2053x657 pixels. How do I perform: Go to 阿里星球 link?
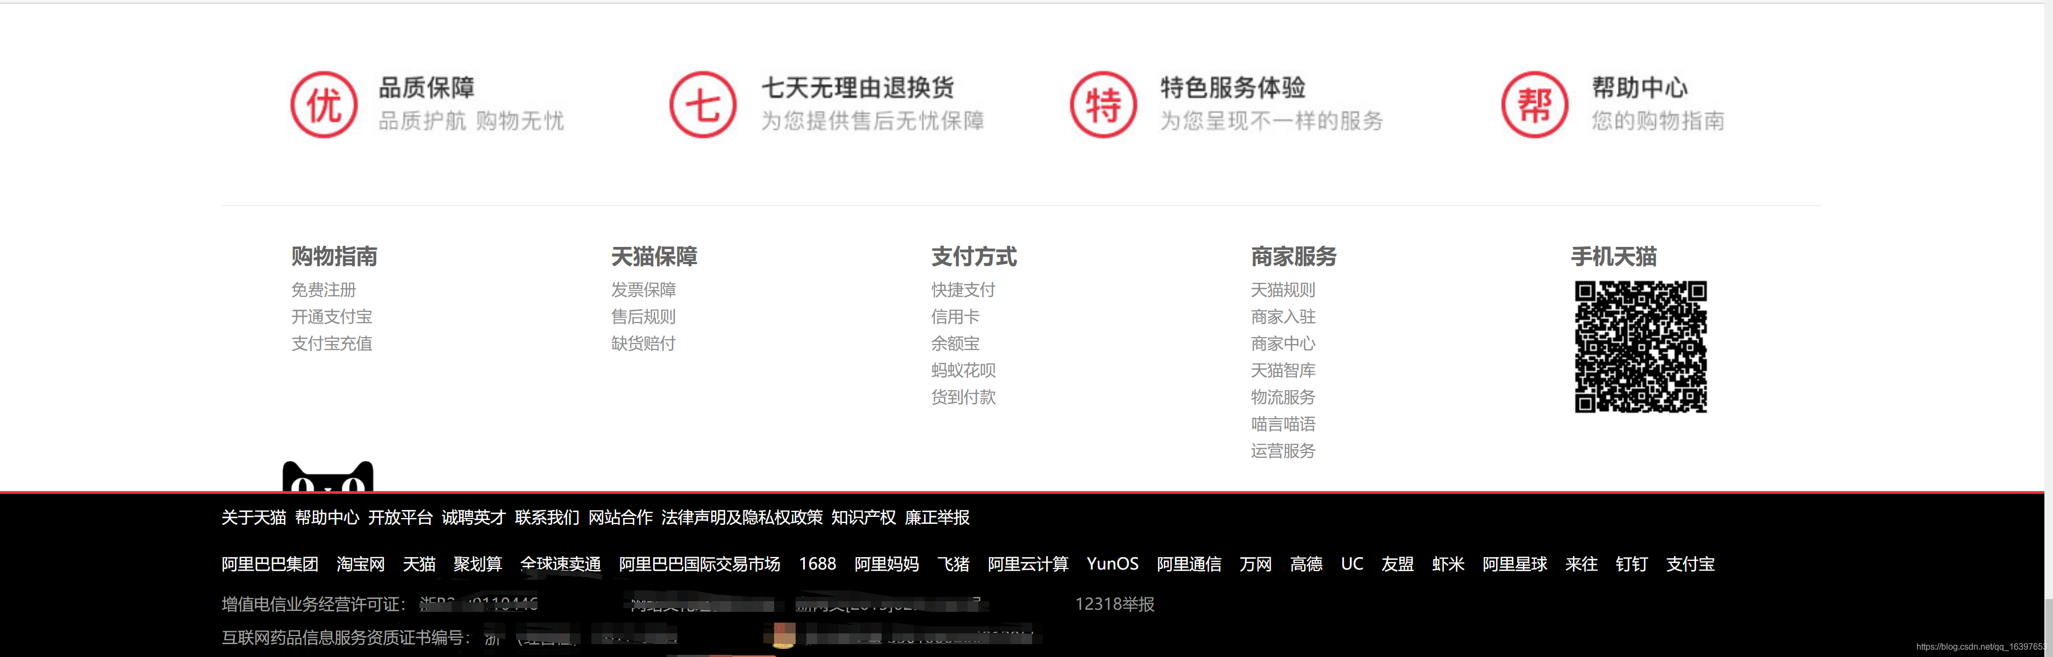point(1514,564)
